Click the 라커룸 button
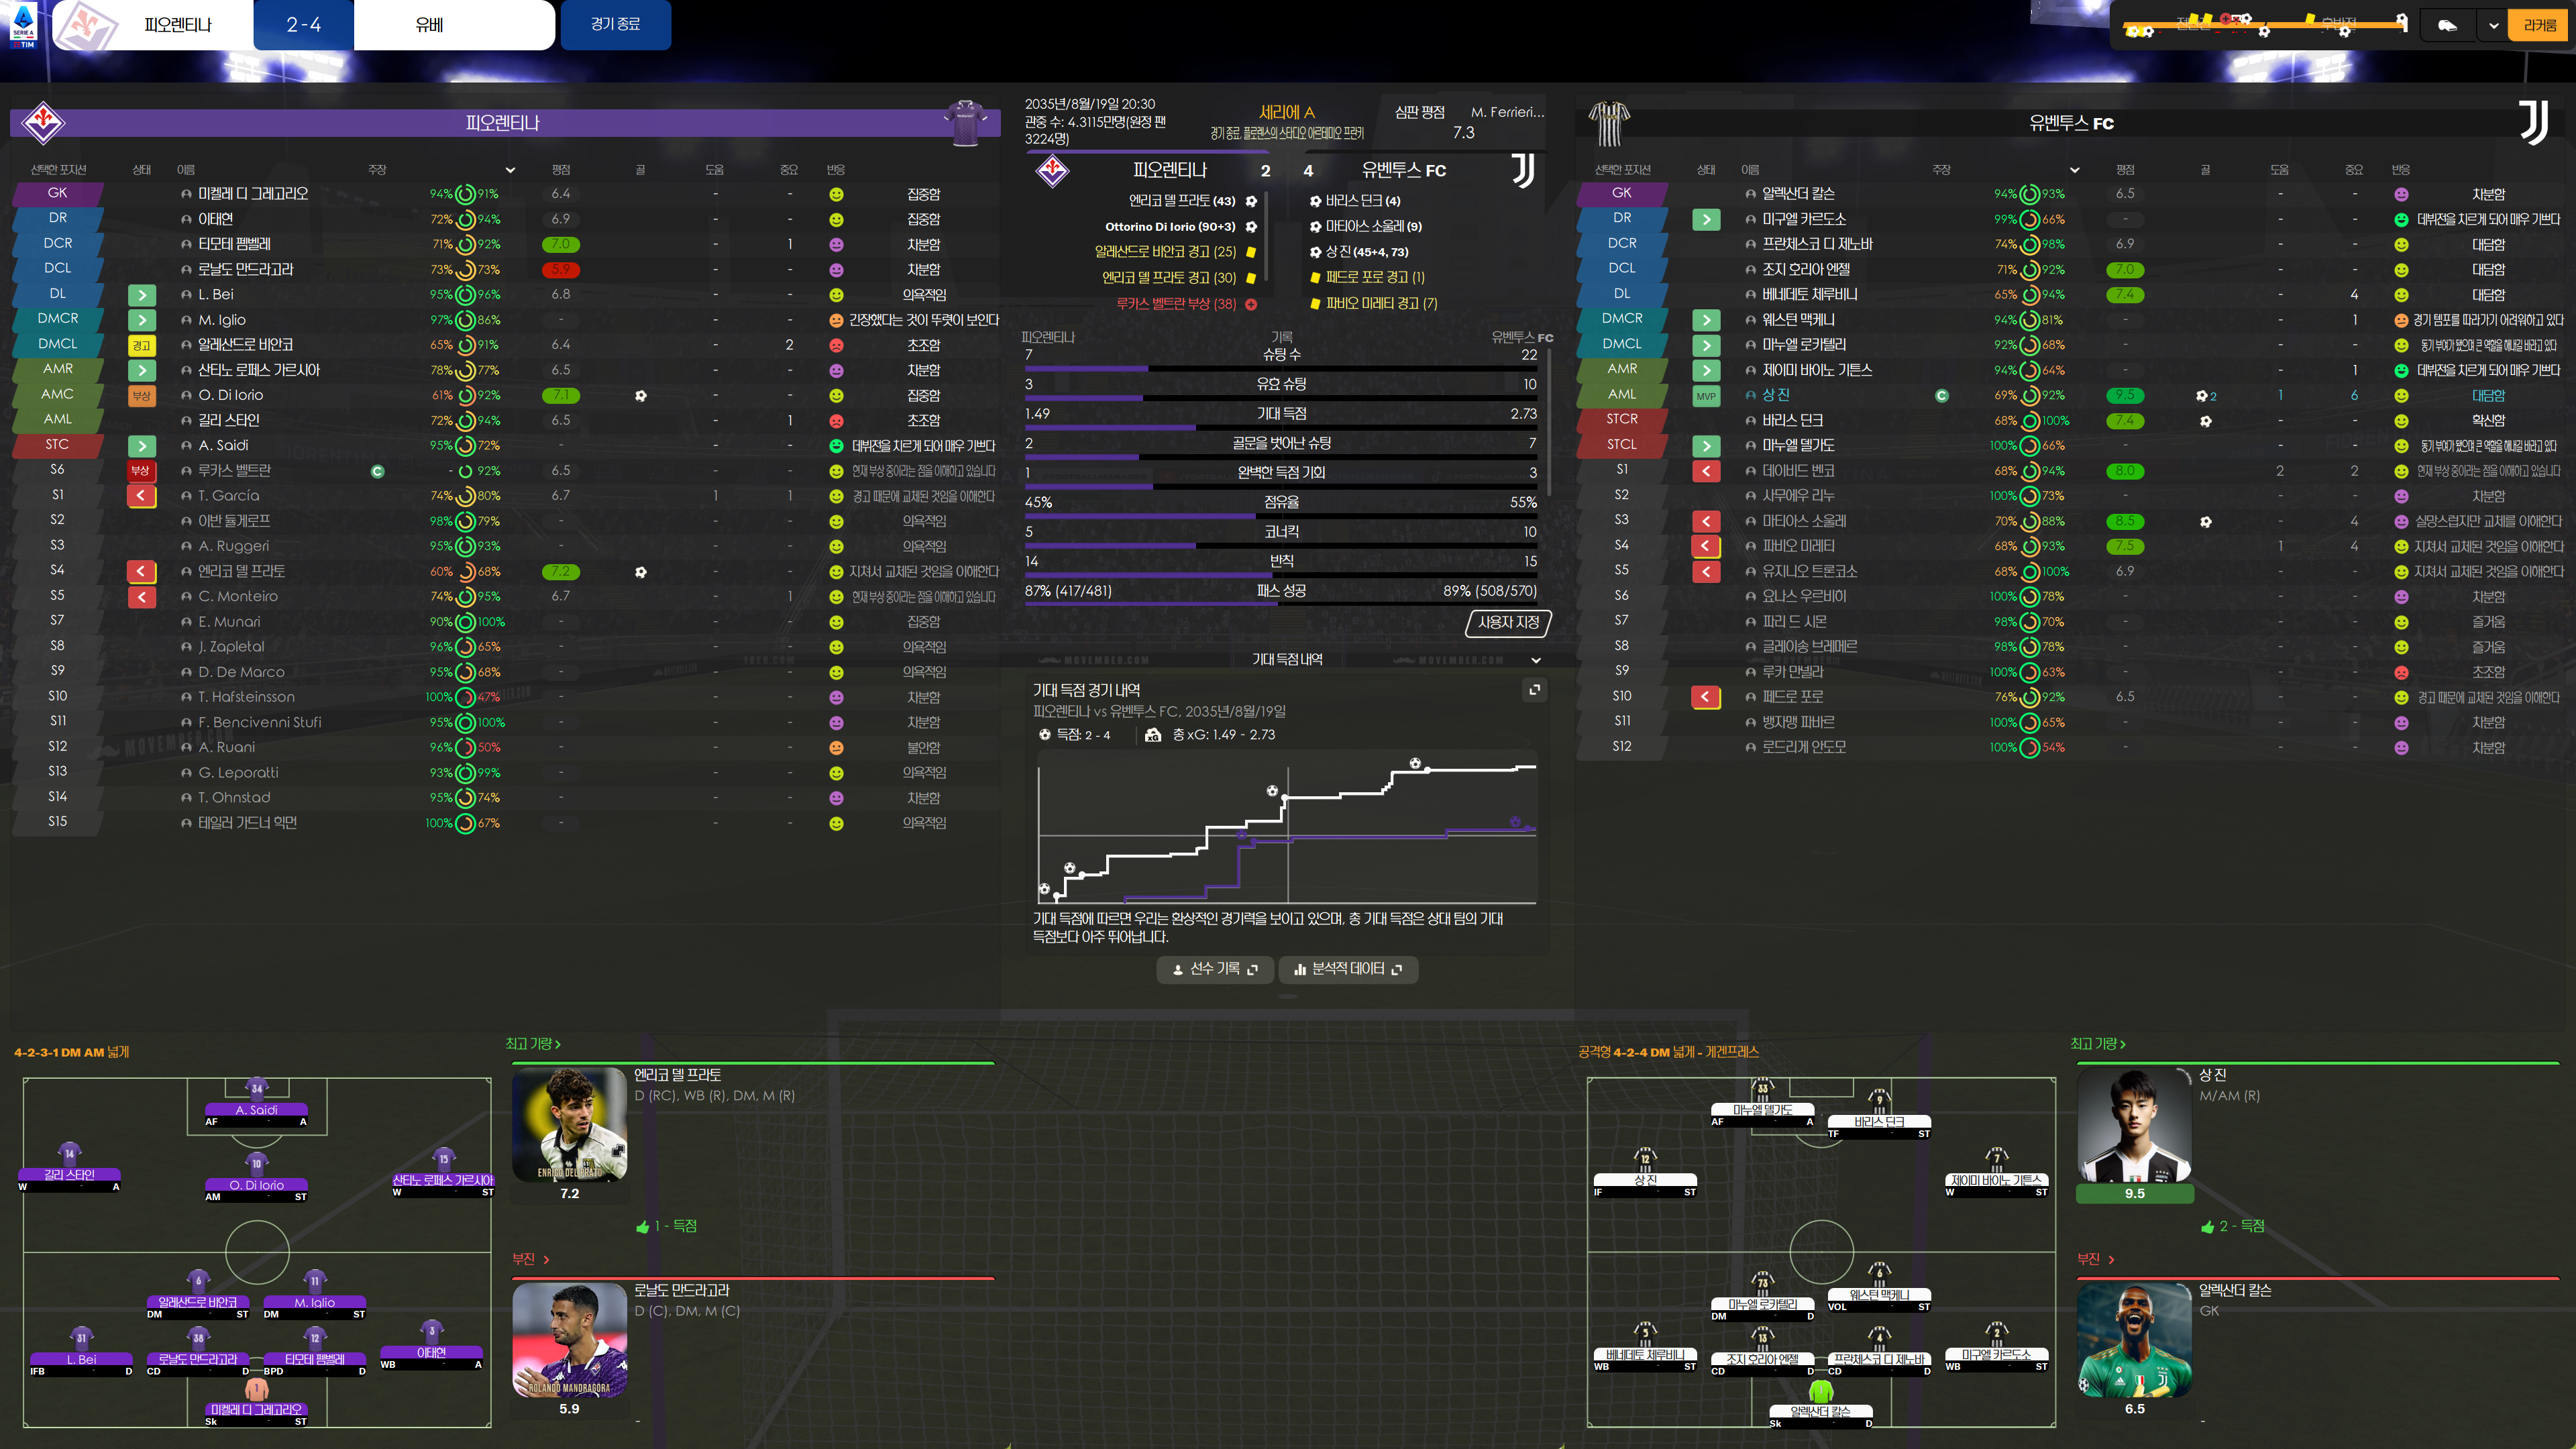The height and width of the screenshot is (1449, 2576). [x=2539, y=25]
